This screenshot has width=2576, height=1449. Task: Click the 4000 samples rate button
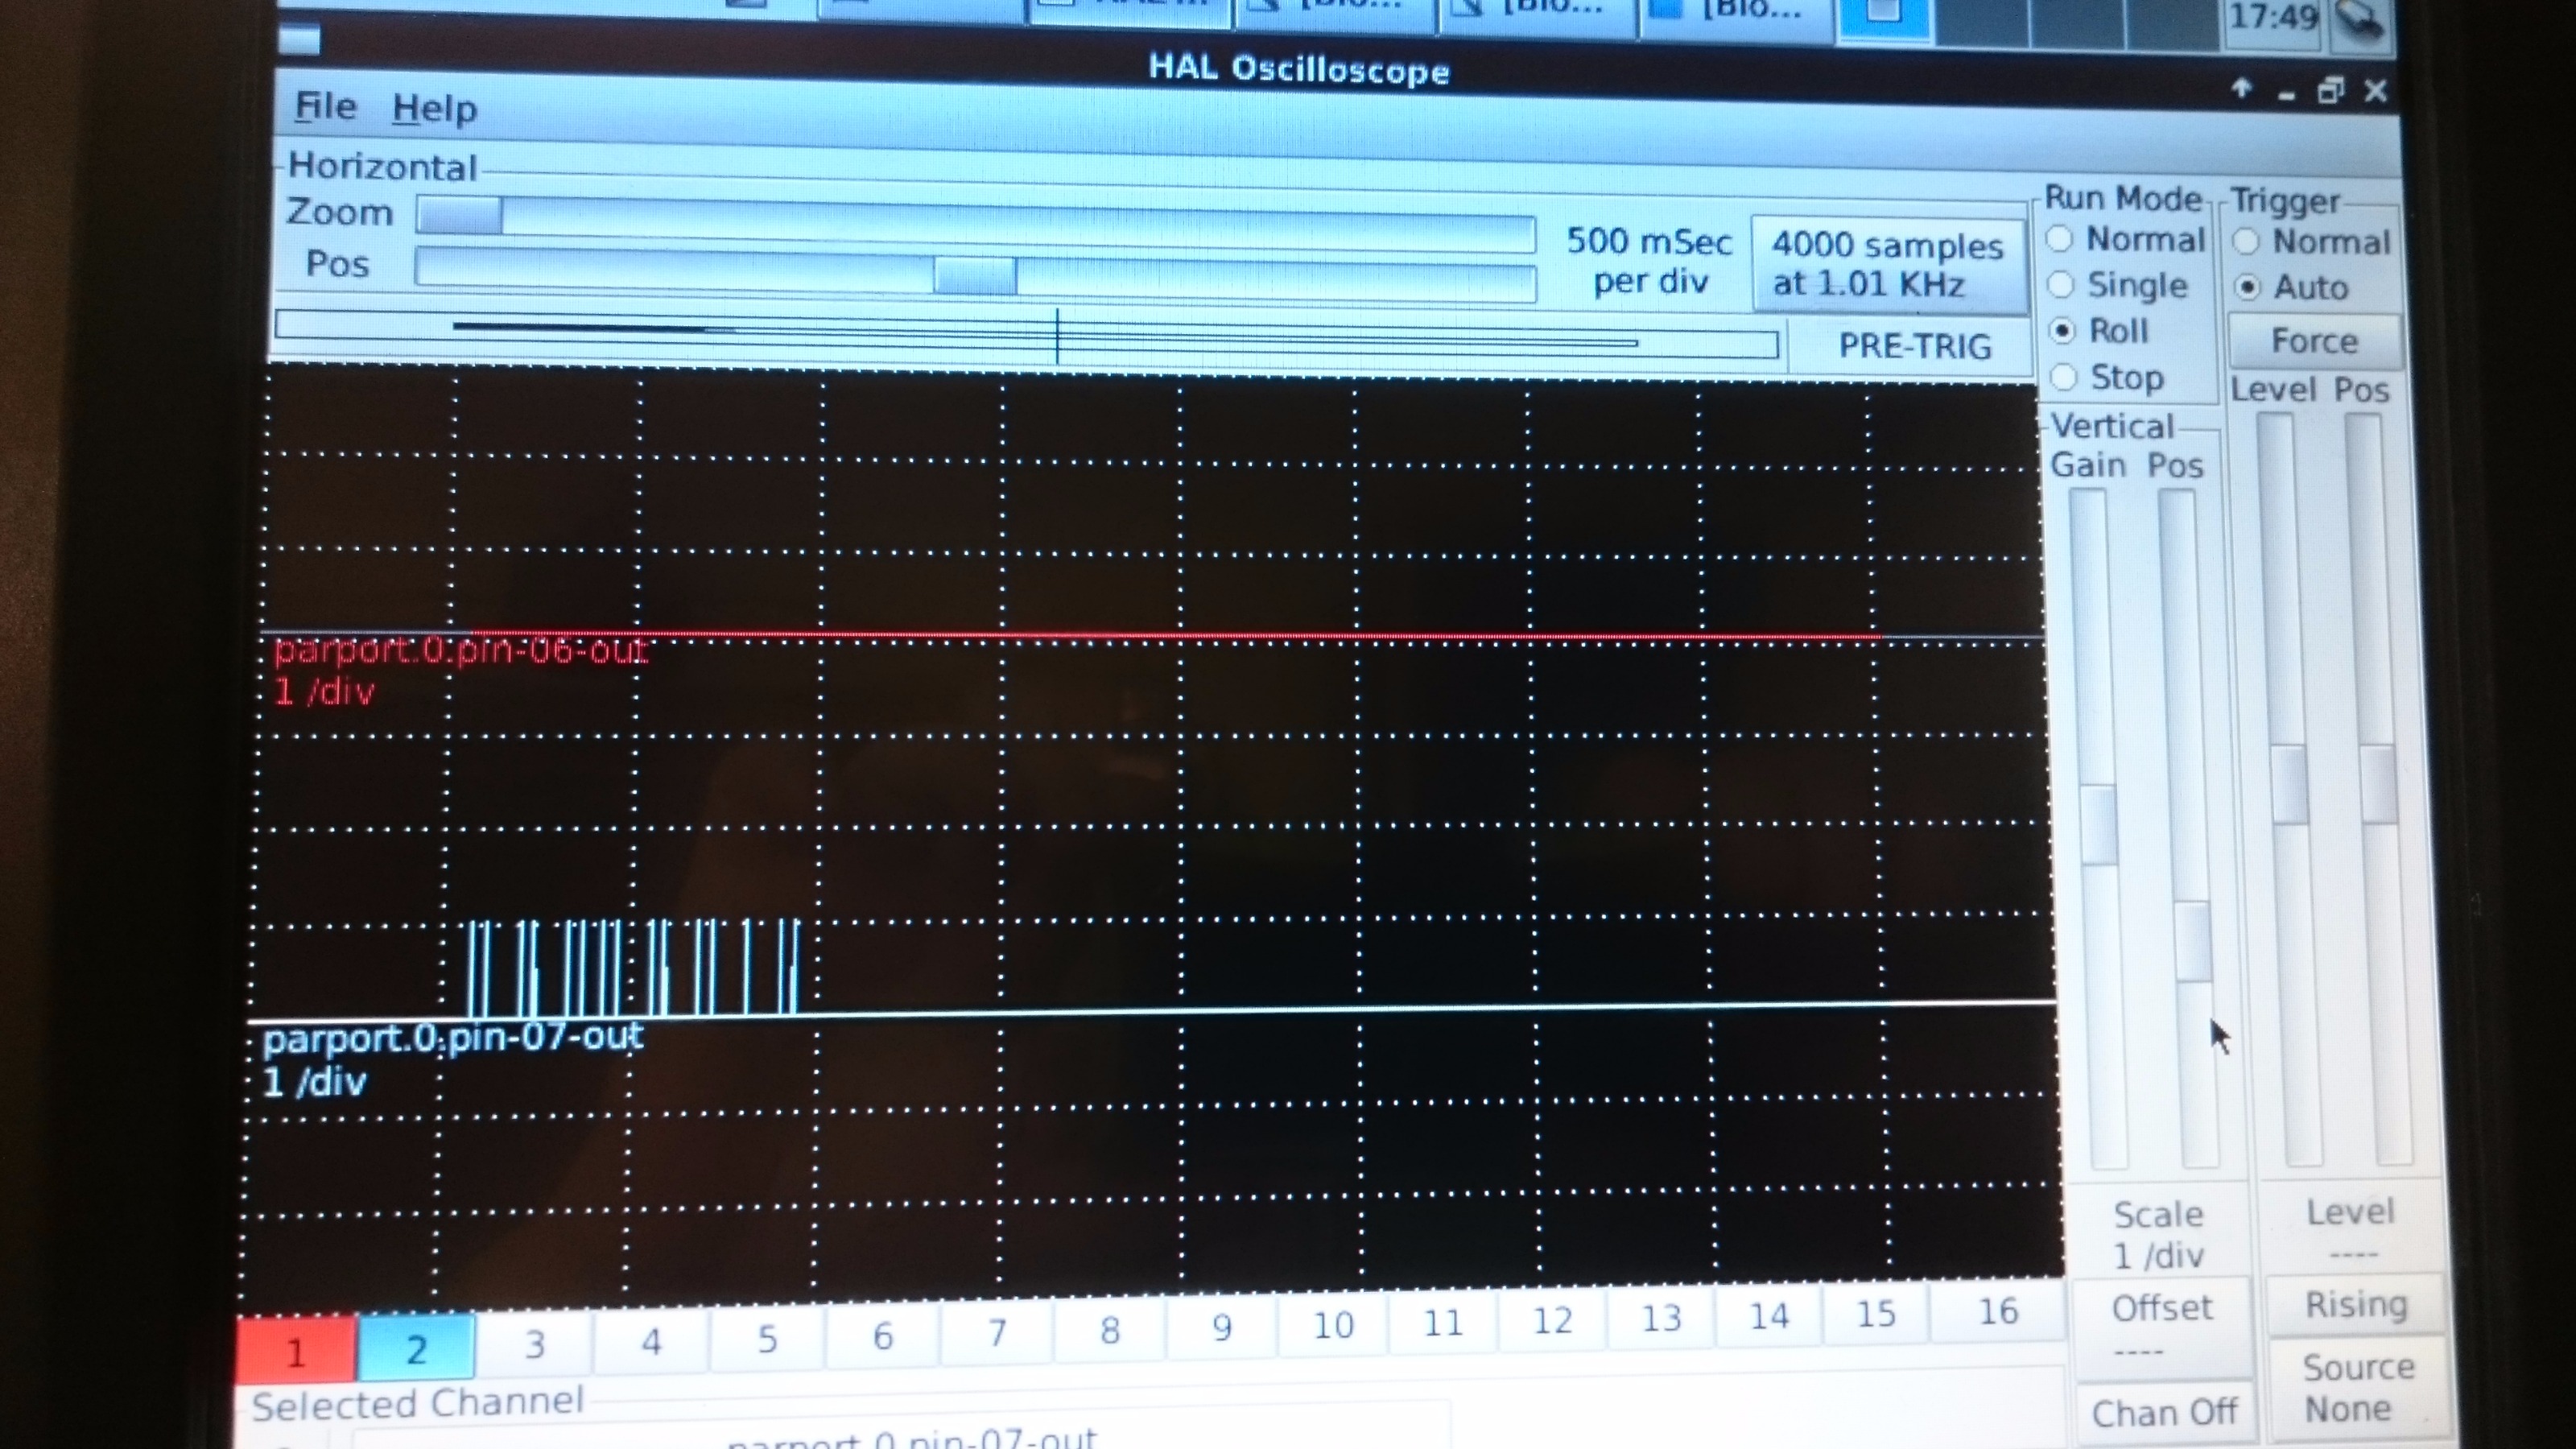1888,264
